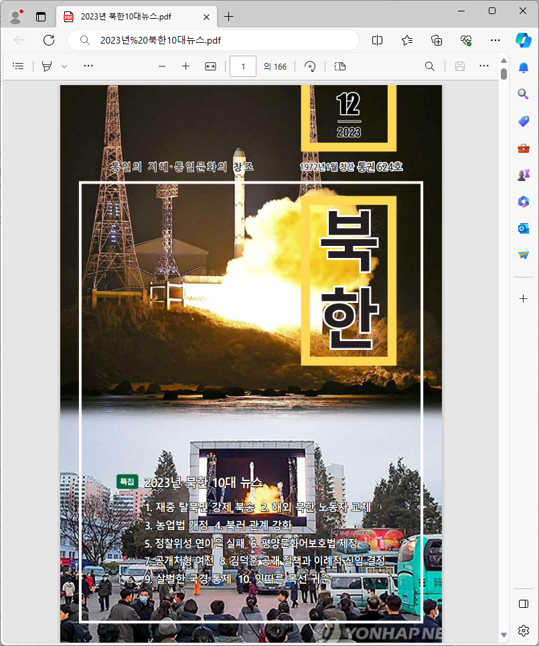Click inside the page number field
This screenshot has height=646, width=539.
[242, 66]
